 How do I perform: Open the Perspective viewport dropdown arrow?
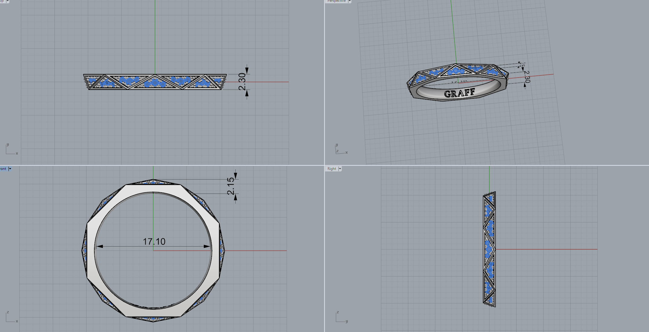pyautogui.click(x=350, y=1)
